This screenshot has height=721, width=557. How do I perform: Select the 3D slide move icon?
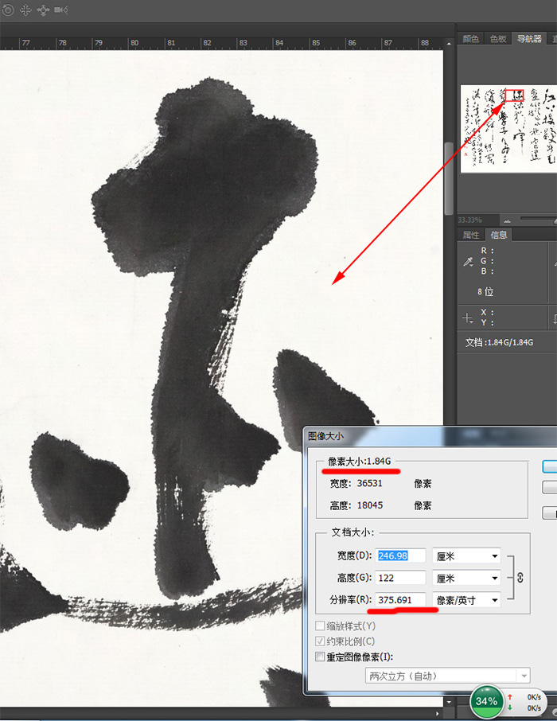coord(43,10)
